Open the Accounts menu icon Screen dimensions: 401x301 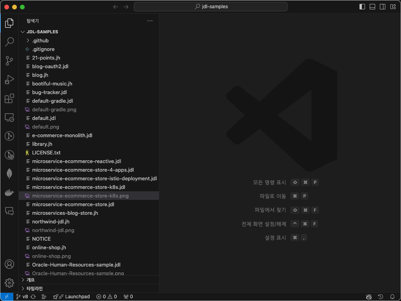(x=9, y=264)
